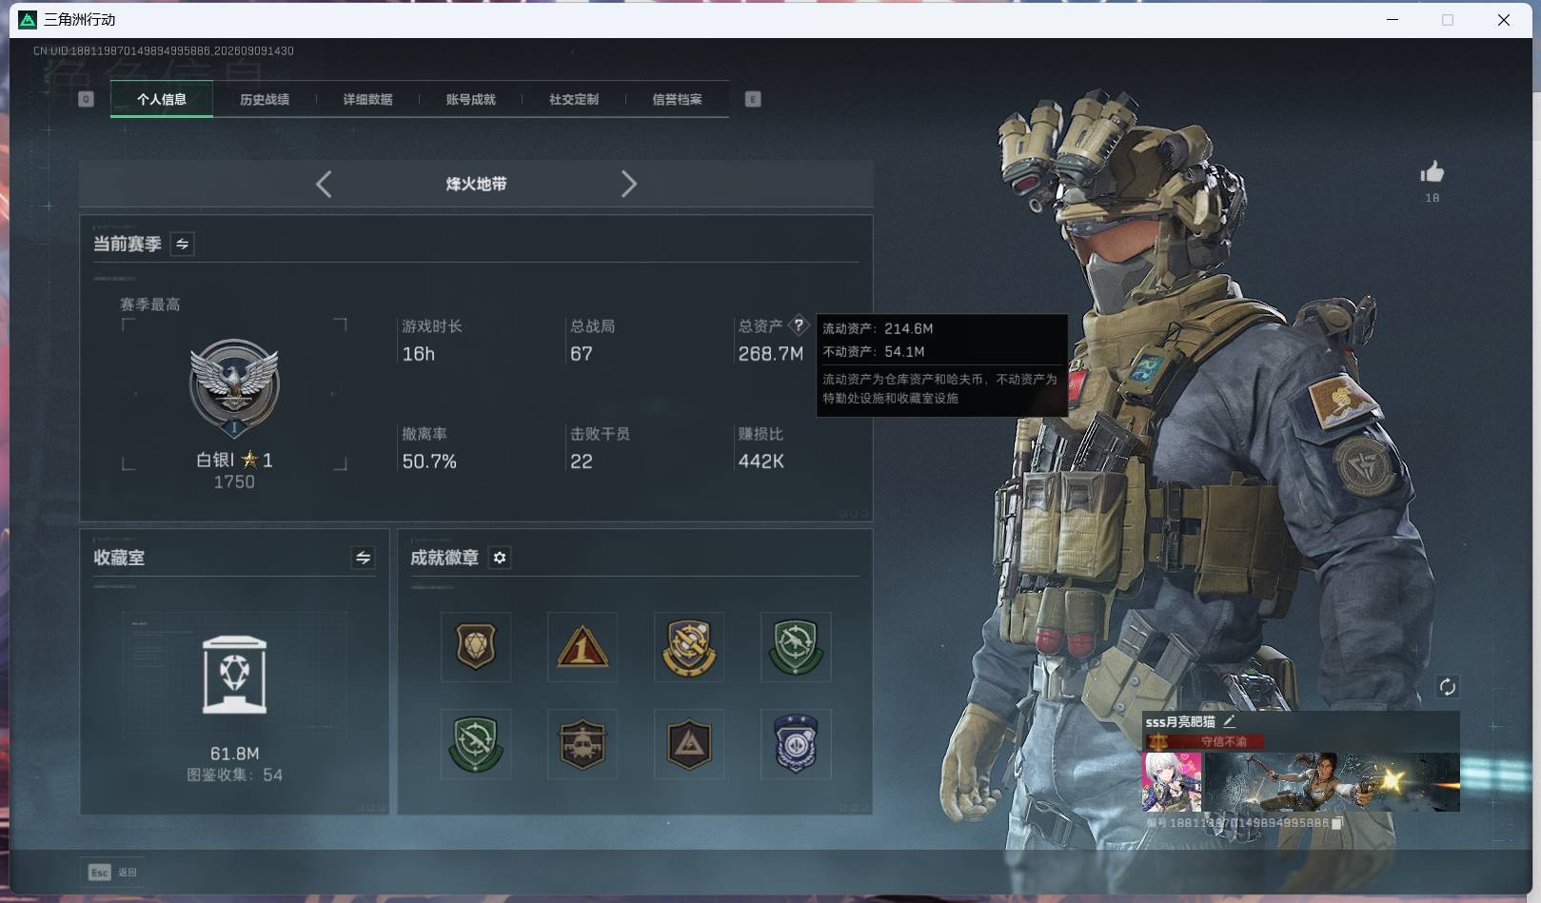Click the 三角洲行动 app icon in title bar
Viewport: 1541px width, 903px height.
pos(28,20)
